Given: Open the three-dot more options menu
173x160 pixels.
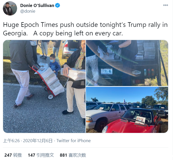Looking at the screenshot, I should click(x=165, y=5).
